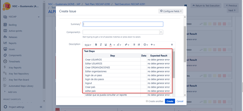The height and width of the screenshot is (111, 243).
Task: Click the Backlog icon
Action: [5, 25]
